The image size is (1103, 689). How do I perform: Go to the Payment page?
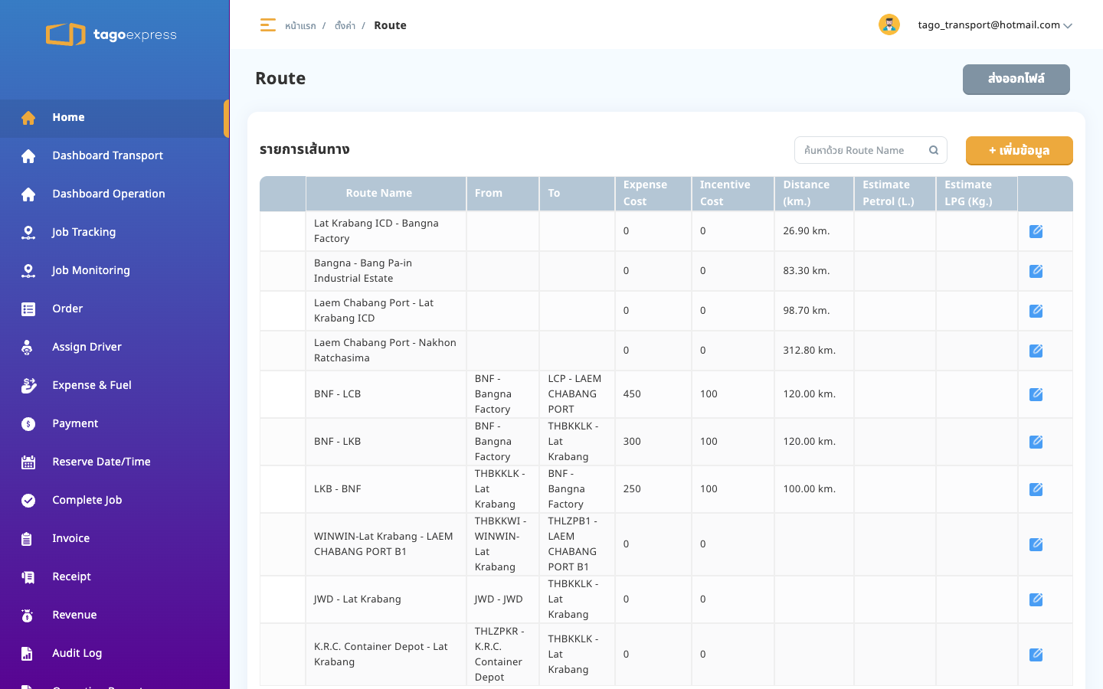pyautogui.click(x=115, y=424)
